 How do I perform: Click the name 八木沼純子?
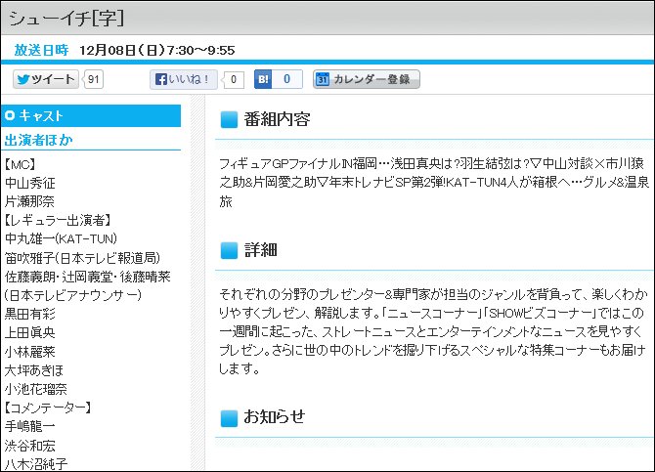[x=36, y=463]
